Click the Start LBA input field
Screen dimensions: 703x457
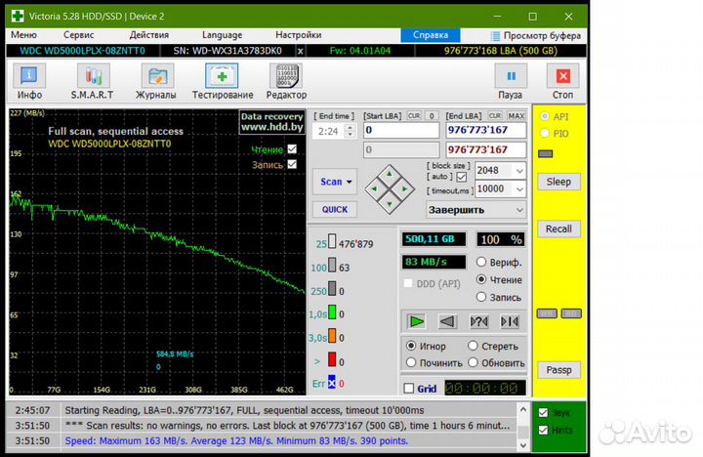click(x=401, y=130)
